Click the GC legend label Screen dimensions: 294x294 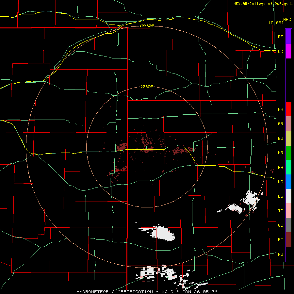[280, 225]
